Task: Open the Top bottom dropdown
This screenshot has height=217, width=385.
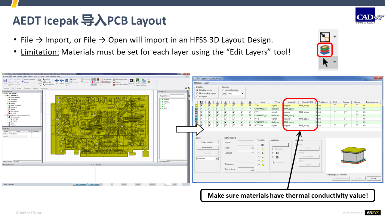Action: click(252, 169)
